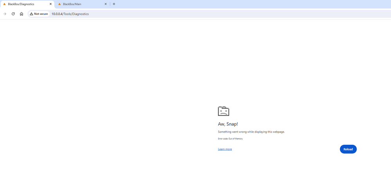Open a new tab with plus icon
Image resolution: width=391 pixels, height=194 pixels.
coord(114,4)
